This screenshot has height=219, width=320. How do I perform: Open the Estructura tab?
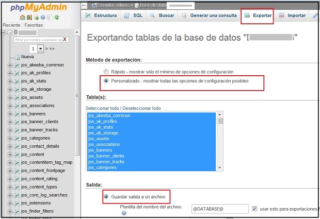tap(101, 15)
